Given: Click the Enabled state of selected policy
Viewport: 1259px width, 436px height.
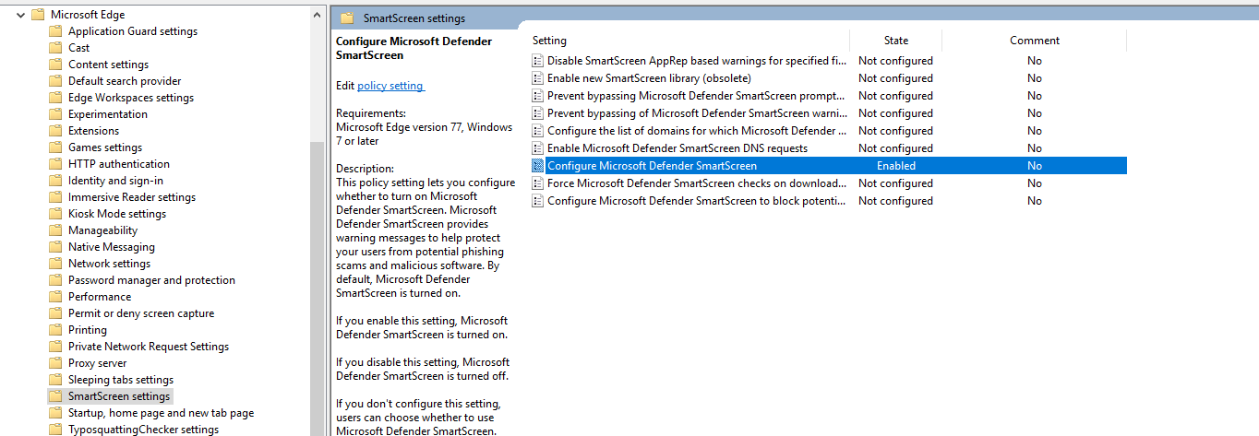Looking at the screenshot, I should 896,166.
